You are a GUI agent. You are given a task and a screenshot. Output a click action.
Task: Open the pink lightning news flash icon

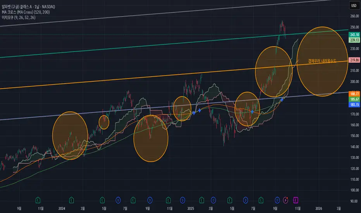(285, 200)
